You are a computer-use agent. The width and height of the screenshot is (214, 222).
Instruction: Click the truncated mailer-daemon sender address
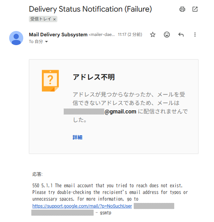click(x=102, y=35)
